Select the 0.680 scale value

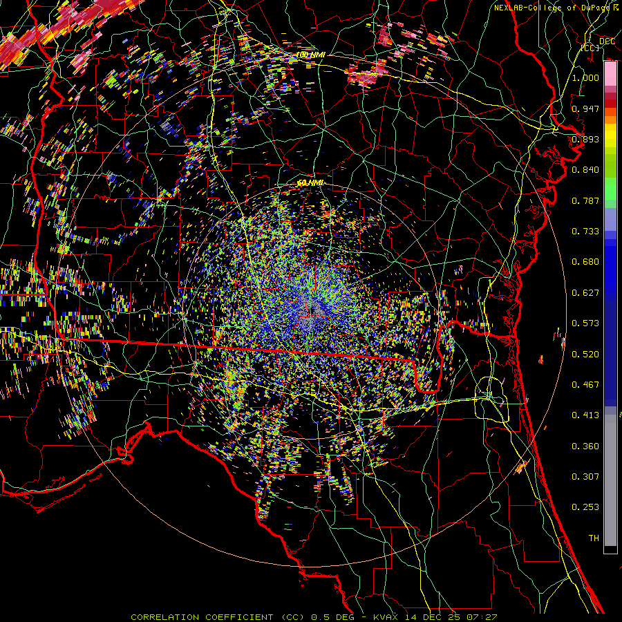pyautogui.click(x=585, y=262)
